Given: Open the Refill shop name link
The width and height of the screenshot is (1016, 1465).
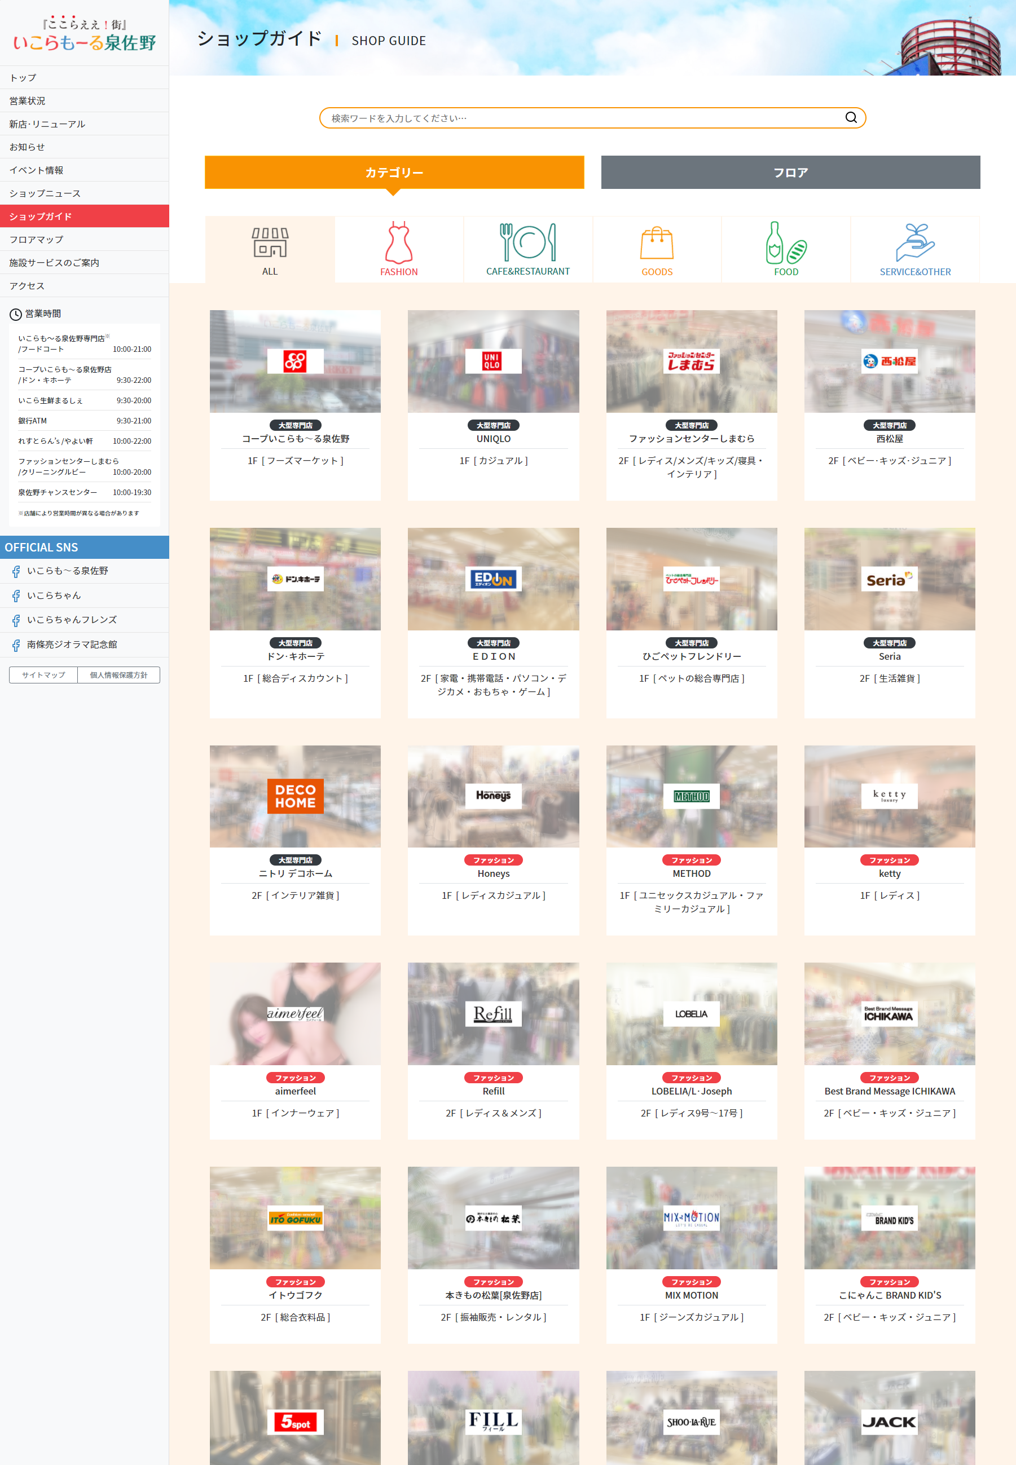Looking at the screenshot, I should point(492,1091).
